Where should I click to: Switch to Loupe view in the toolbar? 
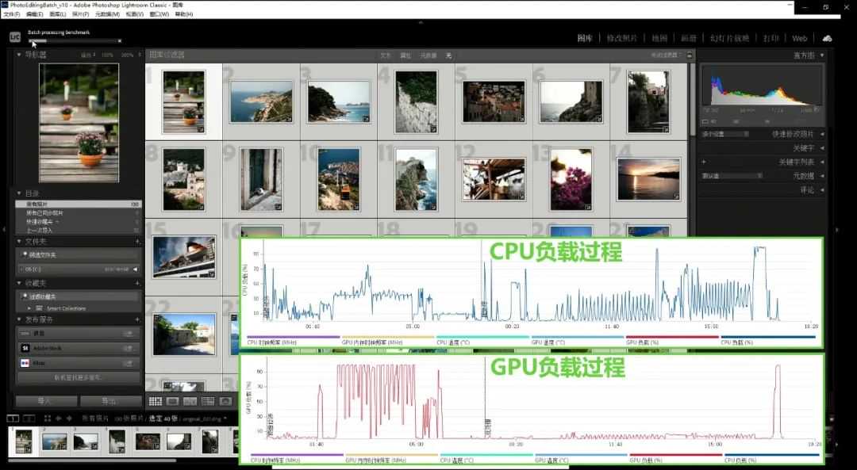click(x=172, y=401)
